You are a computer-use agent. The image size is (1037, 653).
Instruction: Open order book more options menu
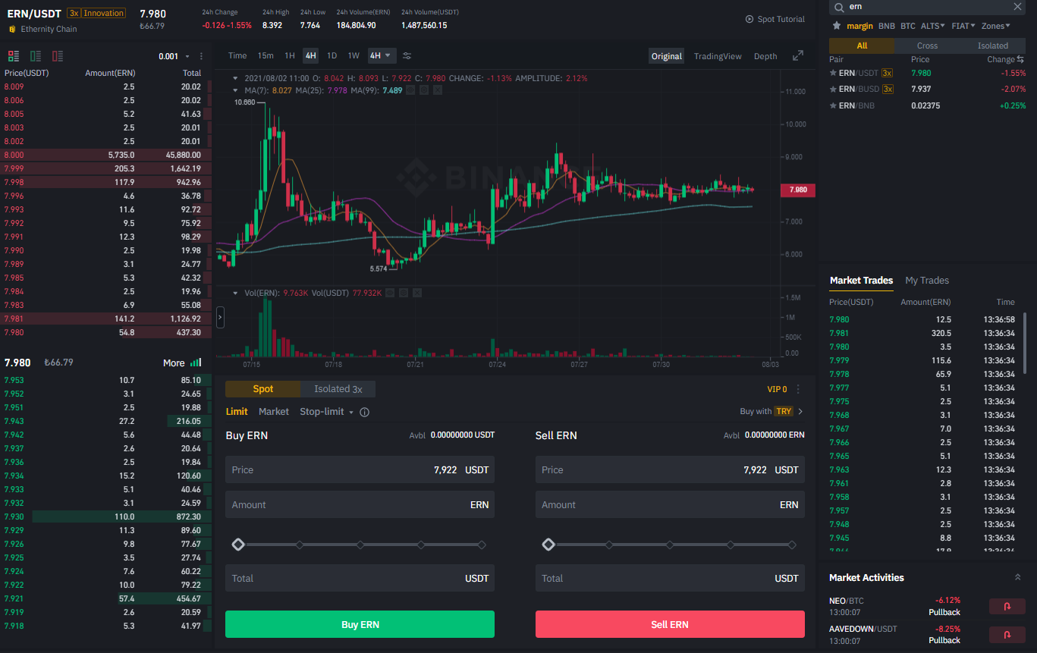[x=201, y=56]
